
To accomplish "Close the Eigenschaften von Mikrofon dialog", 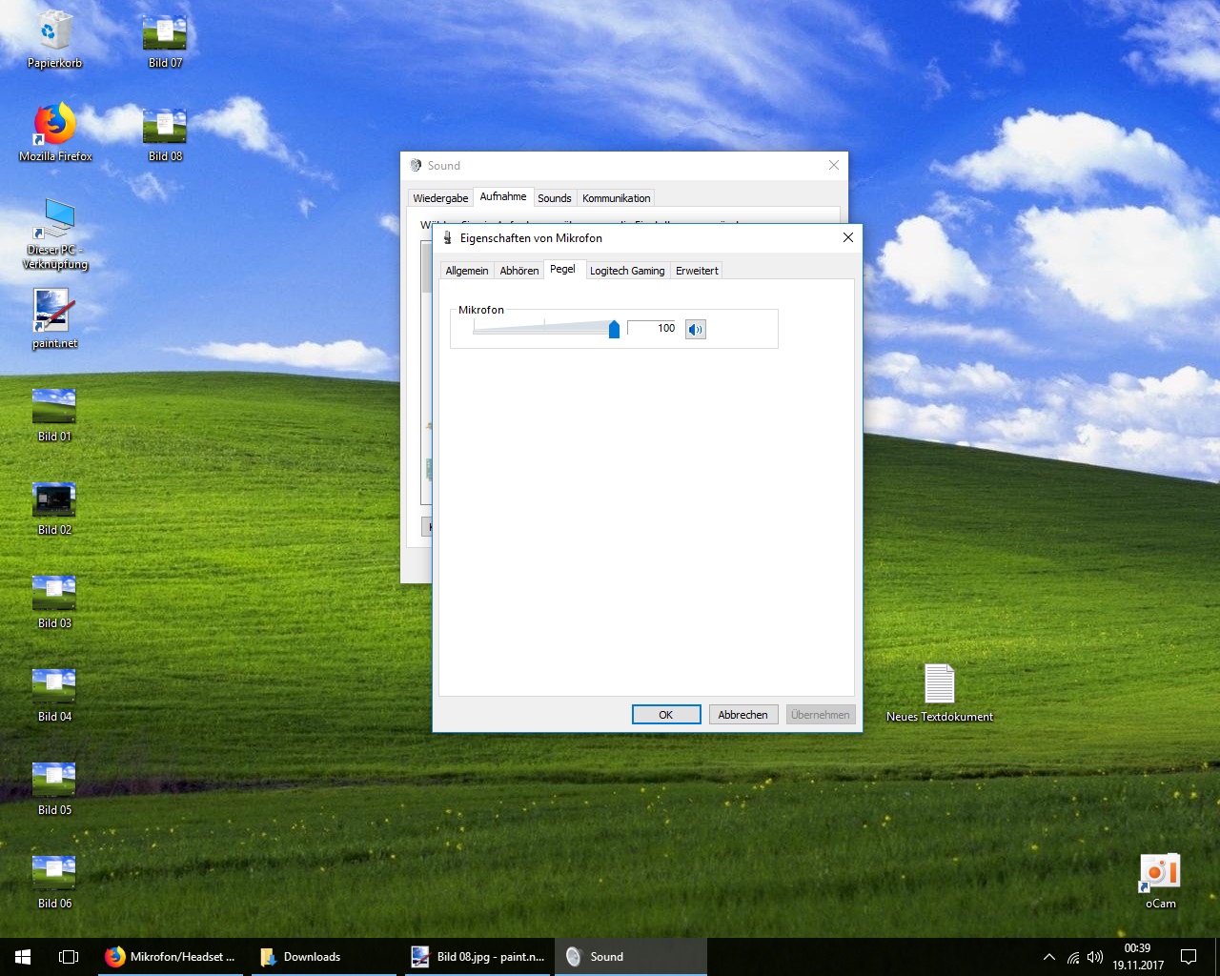I will tap(847, 237).
